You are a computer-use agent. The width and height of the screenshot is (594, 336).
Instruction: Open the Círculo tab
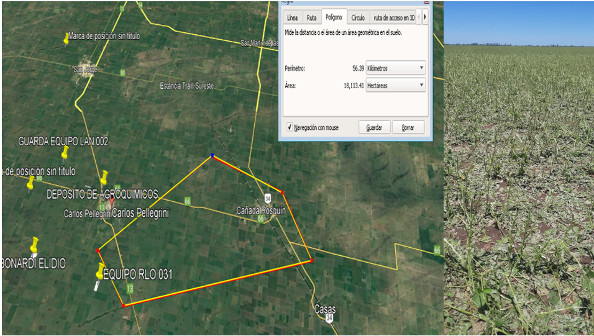tap(358, 18)
